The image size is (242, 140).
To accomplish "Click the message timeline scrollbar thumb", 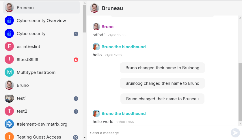I will [x=240, y=92].
